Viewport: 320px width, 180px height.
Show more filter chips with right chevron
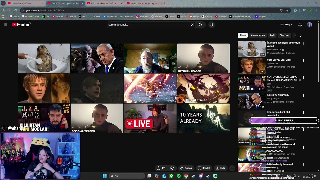[x=301, y=35]
